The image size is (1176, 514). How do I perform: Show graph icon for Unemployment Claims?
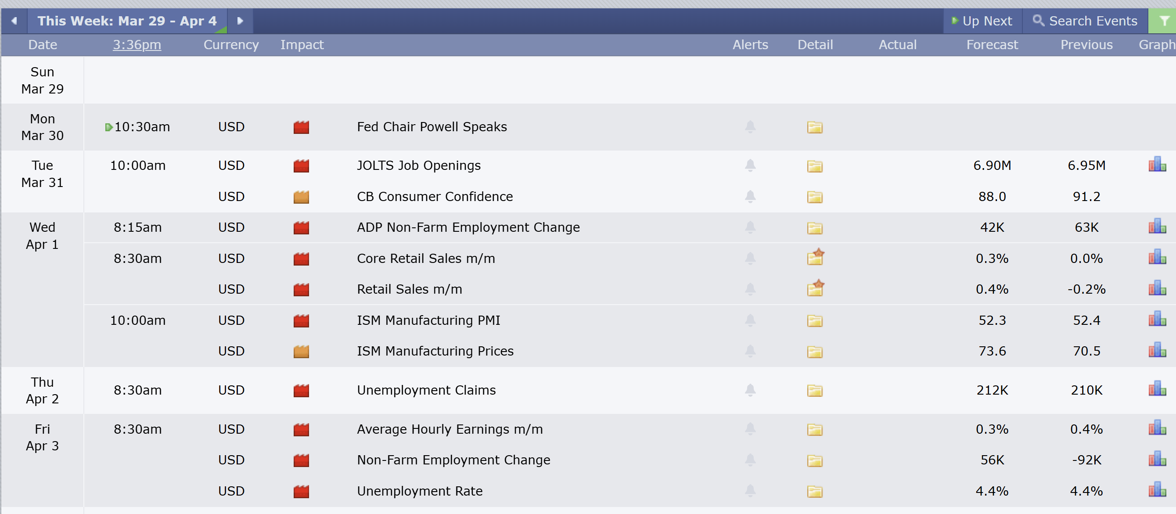(1157, 389)
